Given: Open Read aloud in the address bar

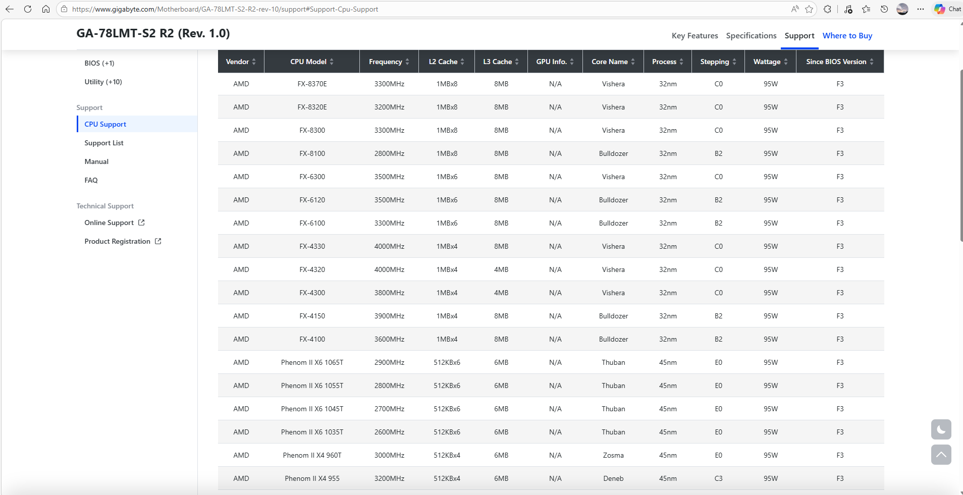Looking at the screenshot, I should tap(795, 9).
